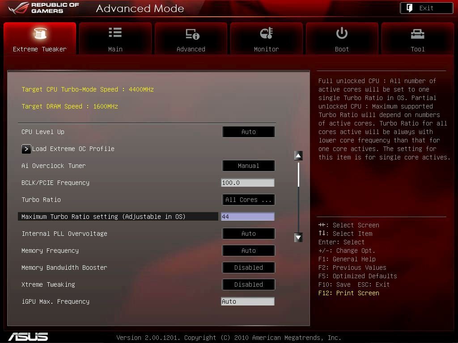Screen dimensions: 458x343
Task: Click the Extreme Tweaker chip icon
Action: coord(39,33)
